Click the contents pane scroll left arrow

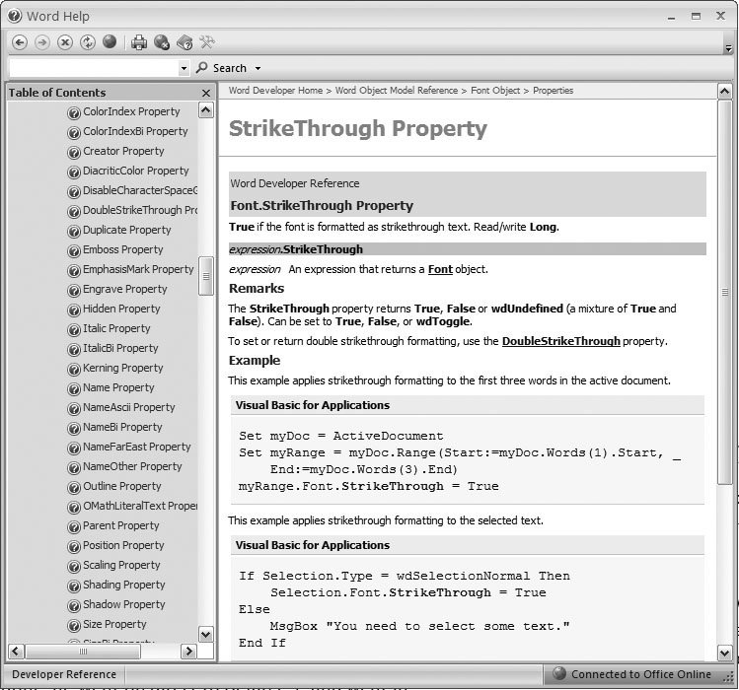point(15,652)
